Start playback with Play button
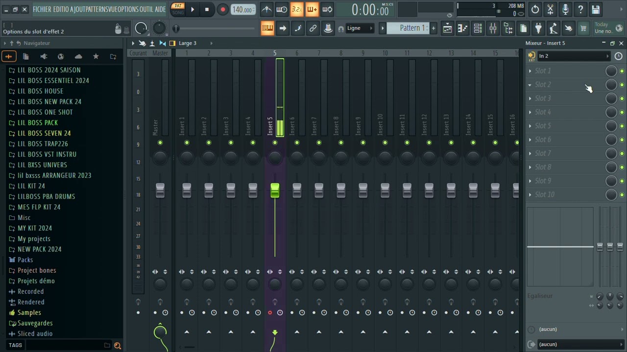 (193, 9)
